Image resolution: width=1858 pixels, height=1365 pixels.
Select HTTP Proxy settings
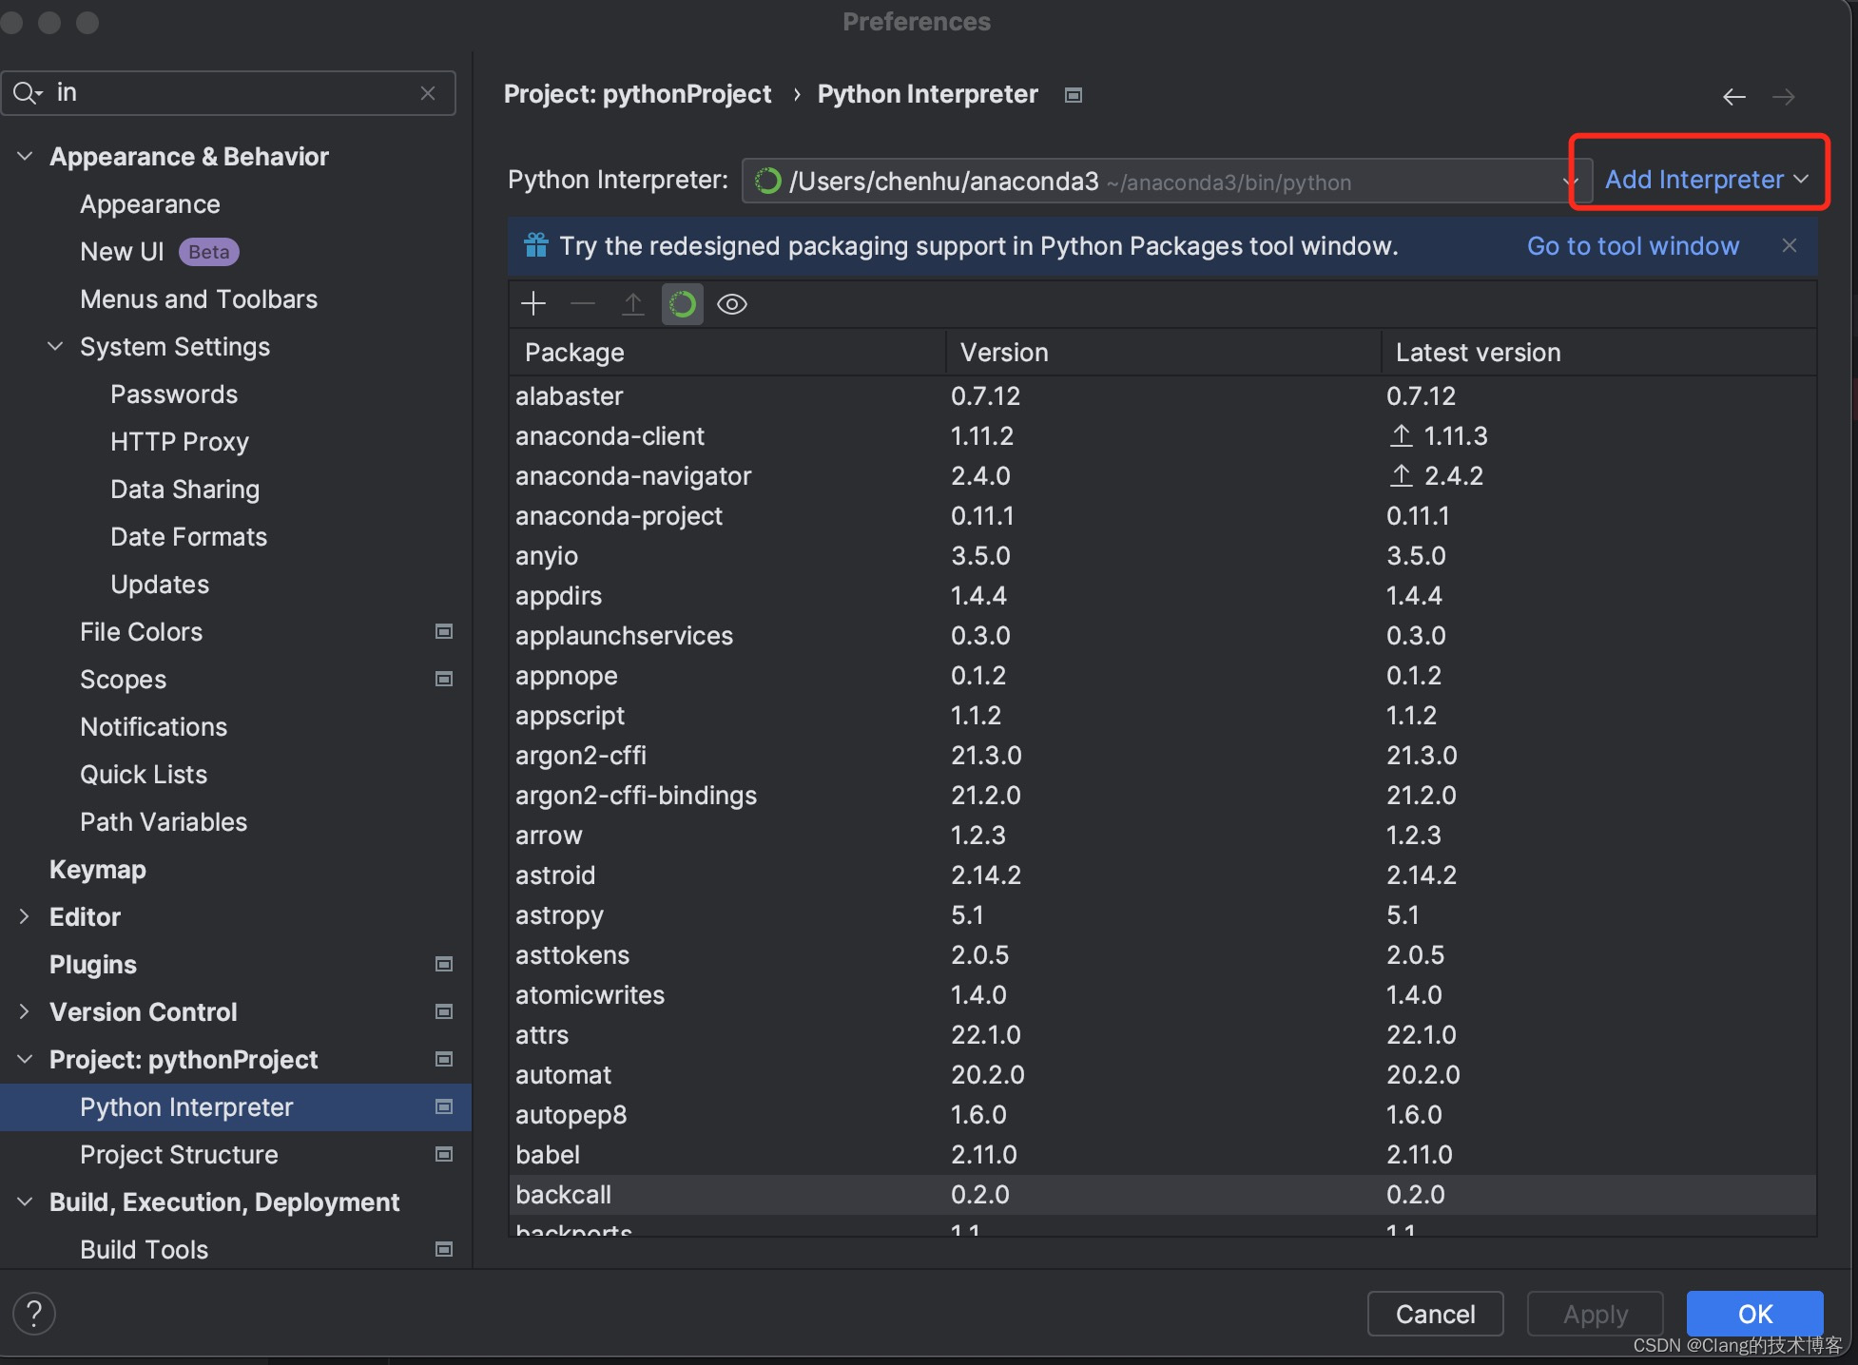coord(180,442)
